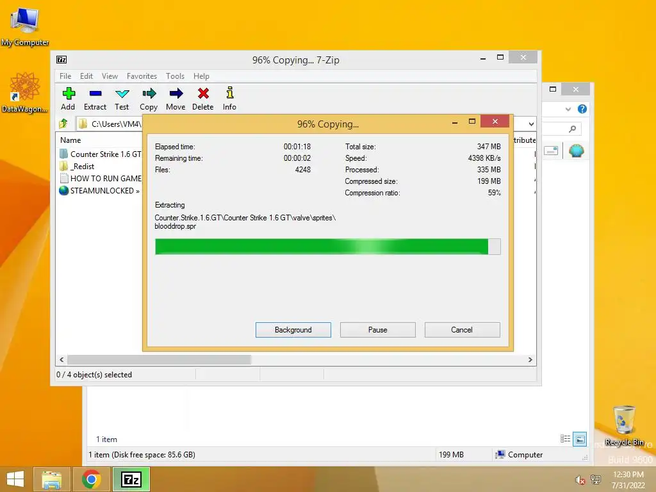The width and height of the screenshot is (656, 492).
Task: Click the '1 item' label in Explorer
Action: coord(107,439)
